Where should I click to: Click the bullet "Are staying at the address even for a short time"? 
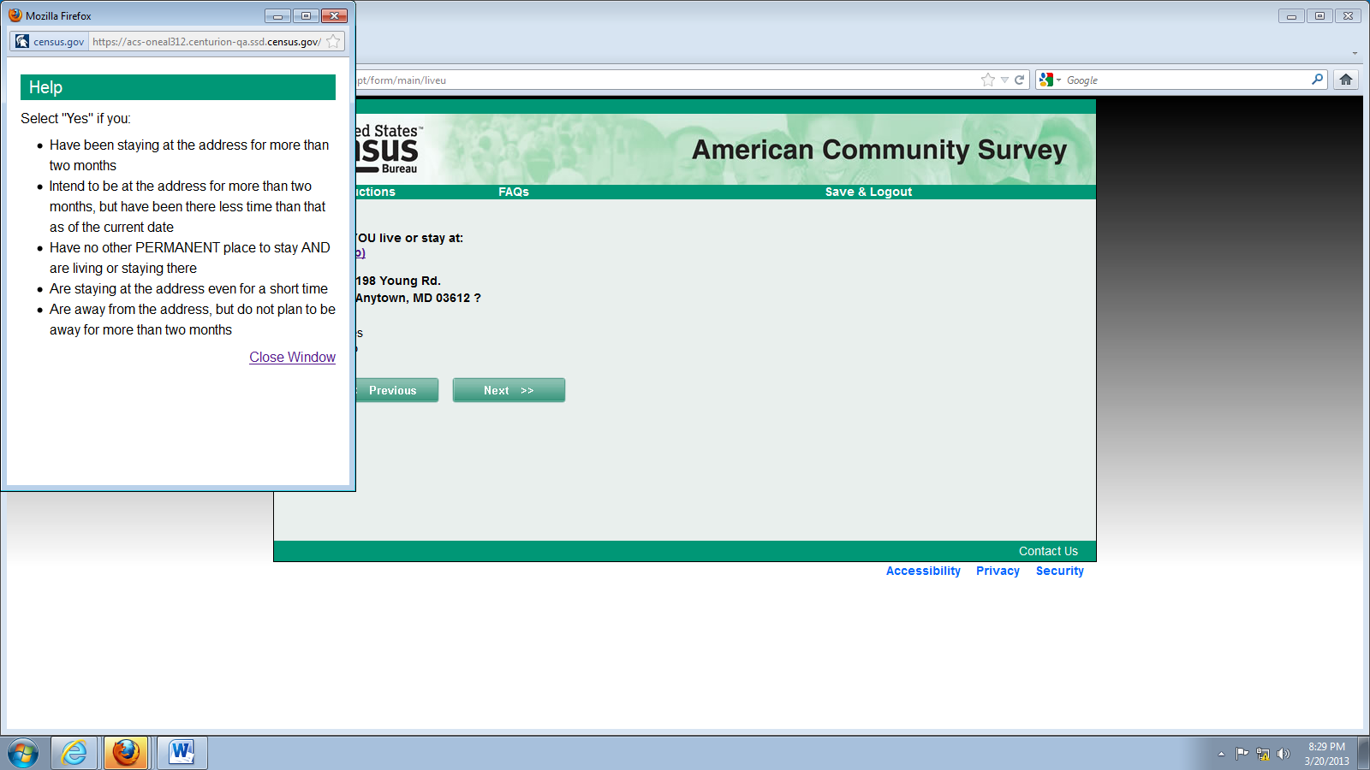(x=188, y=288)
